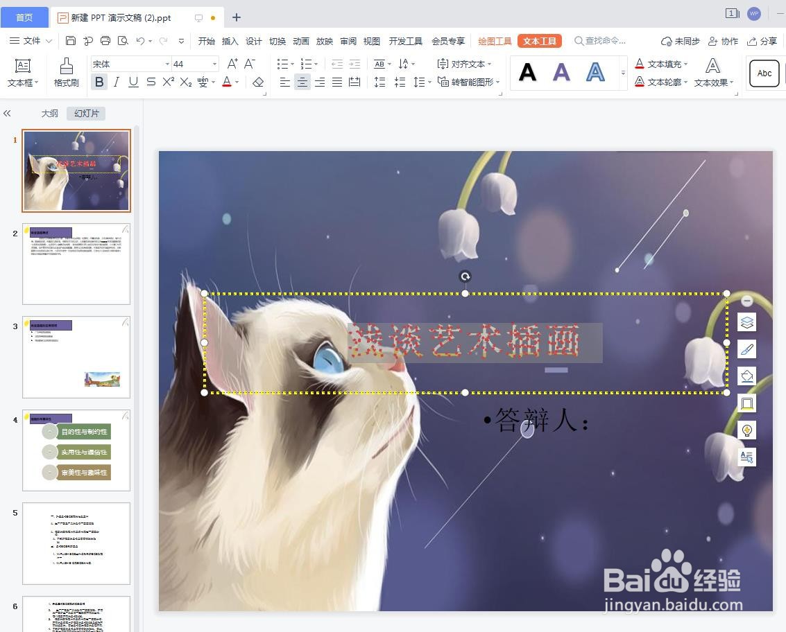Screen dimensions: 786x632
Task: Switch to the 大纲 panel tab
Action: click(50, 113)
